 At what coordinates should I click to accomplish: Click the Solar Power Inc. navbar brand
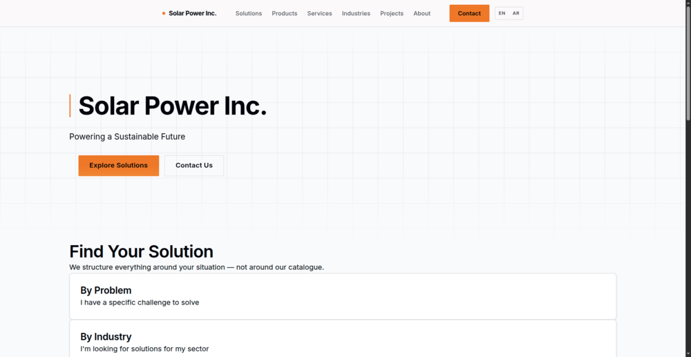tap(192, 13)
